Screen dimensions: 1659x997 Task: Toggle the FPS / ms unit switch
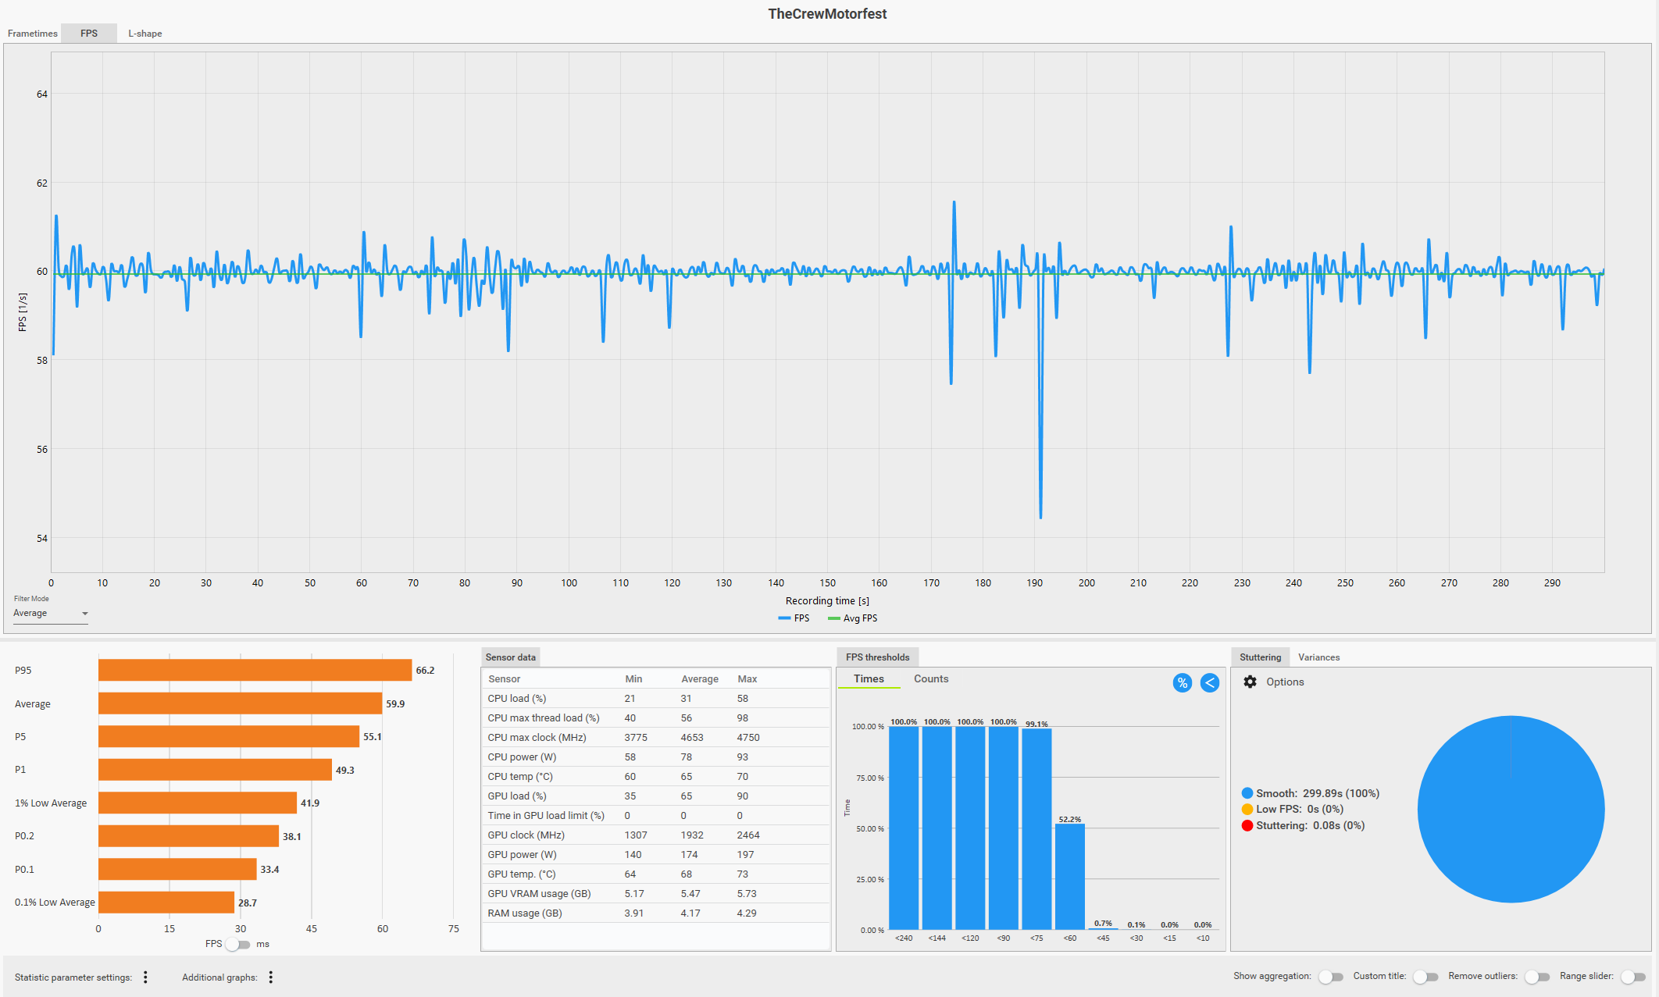(237, 945)
